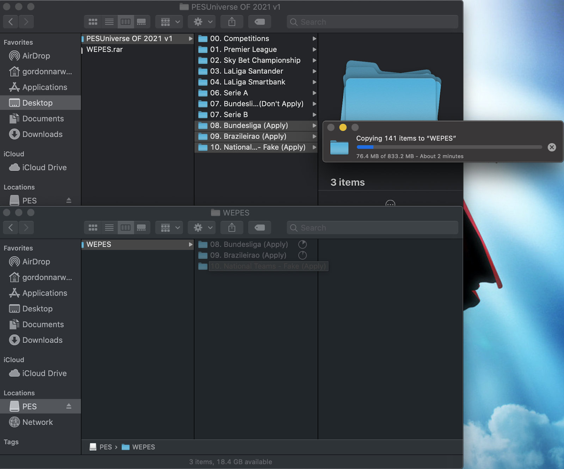
Task: Open Applications in PESUniverse window sidebar
Action: coord(41,87)
